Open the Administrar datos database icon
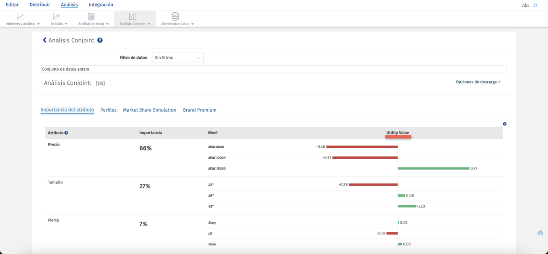Viewport: 548px width, 254px height. (175, 16)
